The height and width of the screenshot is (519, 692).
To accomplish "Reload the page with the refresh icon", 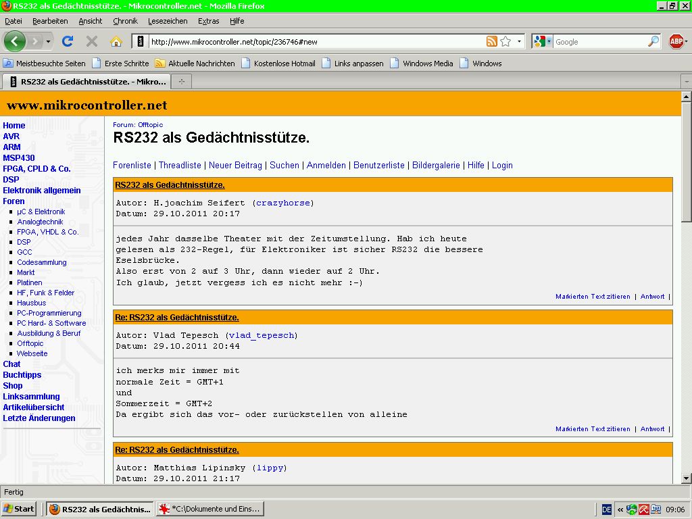I will (x=68, y=41).
